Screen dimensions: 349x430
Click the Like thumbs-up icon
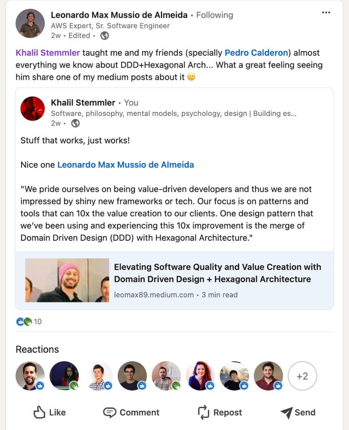tap(39, 412)
